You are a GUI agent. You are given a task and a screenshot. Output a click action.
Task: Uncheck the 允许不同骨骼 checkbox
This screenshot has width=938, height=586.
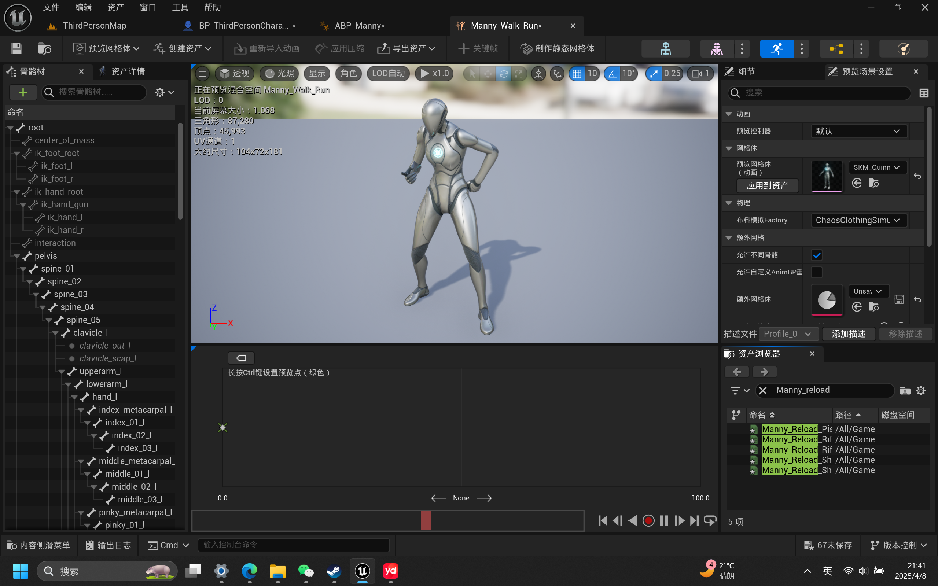click(x=816, y=255)
